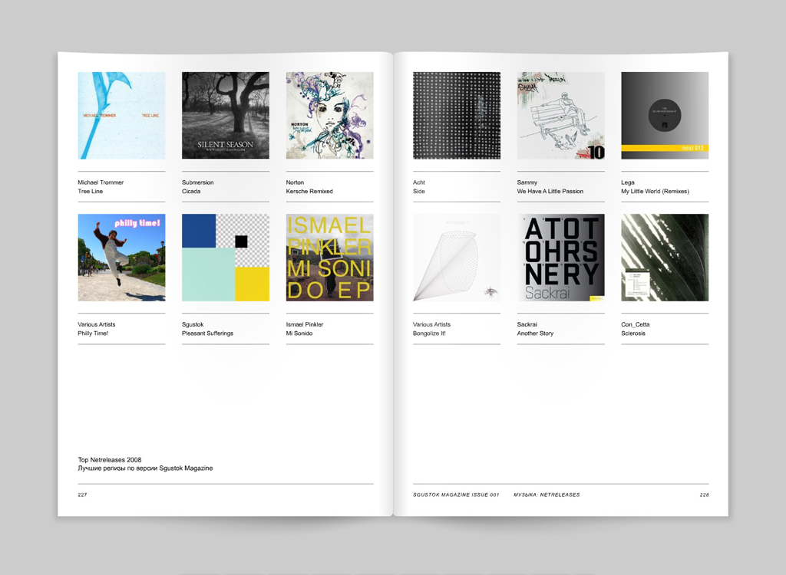Click the caption title Sclerosis
The image size is (786, 575).
pyautogui.click(x=633, y=333)
